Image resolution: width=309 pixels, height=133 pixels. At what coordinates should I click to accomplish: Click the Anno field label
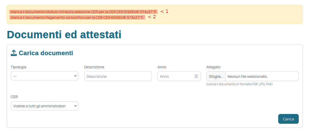click(162, 67)
